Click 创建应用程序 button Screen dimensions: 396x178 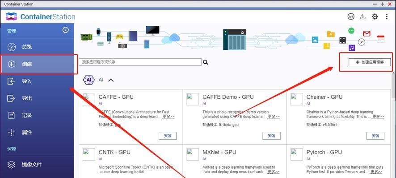coord(370,62)
